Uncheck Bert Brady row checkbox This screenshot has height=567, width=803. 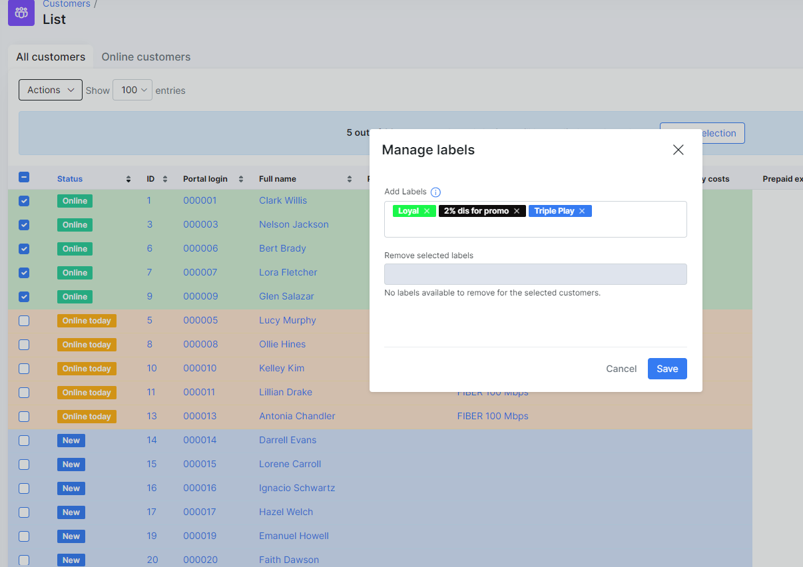[x=24, y=249]
